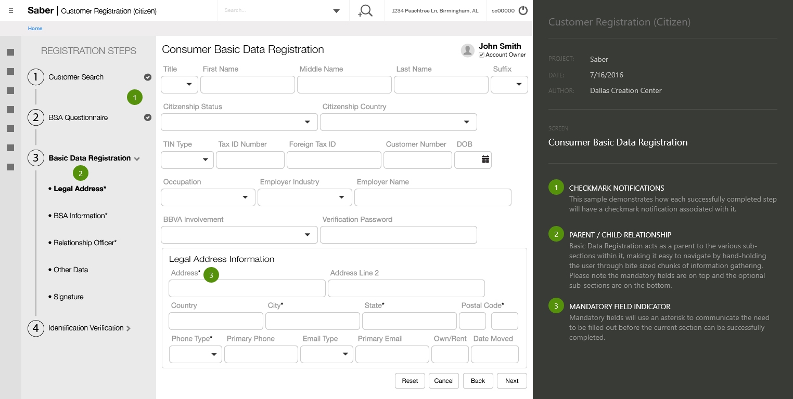This screenshot has height=399, width=793.
Task: Click the City input field
Action: [x=313, y=321]
